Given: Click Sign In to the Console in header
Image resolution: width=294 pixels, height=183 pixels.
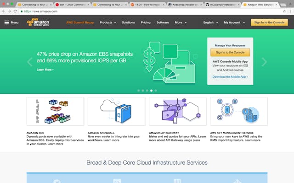Looking at the screenshot, I should [269, 22].
